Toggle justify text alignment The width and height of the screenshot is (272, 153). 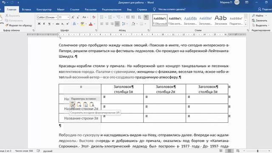pos(117,24)
